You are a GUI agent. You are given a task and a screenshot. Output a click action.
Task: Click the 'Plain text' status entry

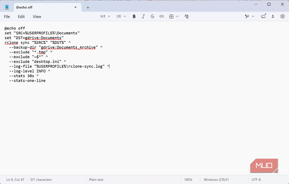pos(96,179)
